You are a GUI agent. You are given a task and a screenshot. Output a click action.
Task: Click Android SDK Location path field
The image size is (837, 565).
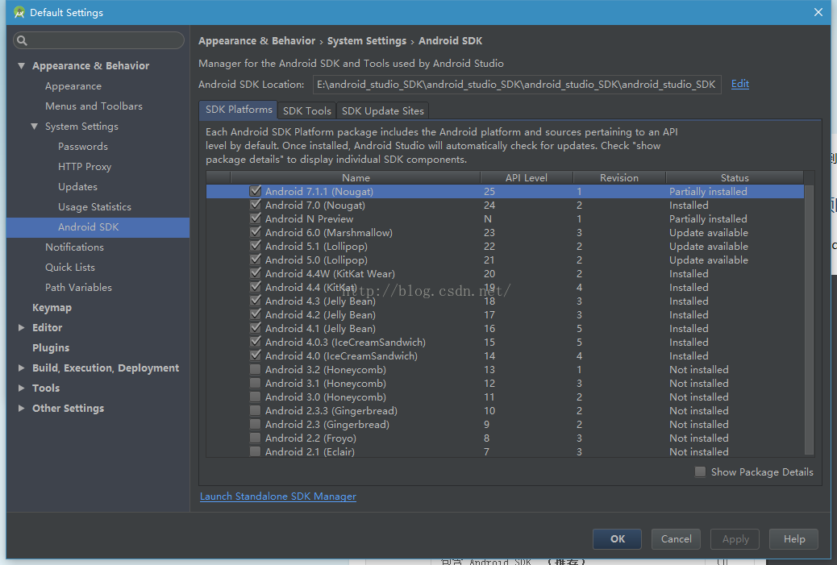tap(517, 85)
